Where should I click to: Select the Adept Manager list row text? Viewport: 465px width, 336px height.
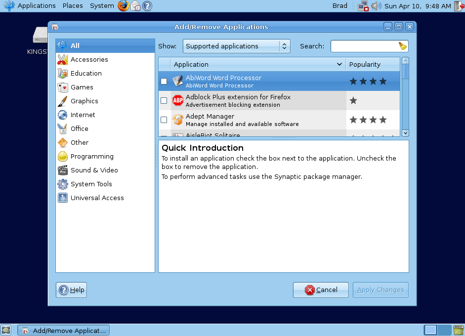(x=242, y=120)
